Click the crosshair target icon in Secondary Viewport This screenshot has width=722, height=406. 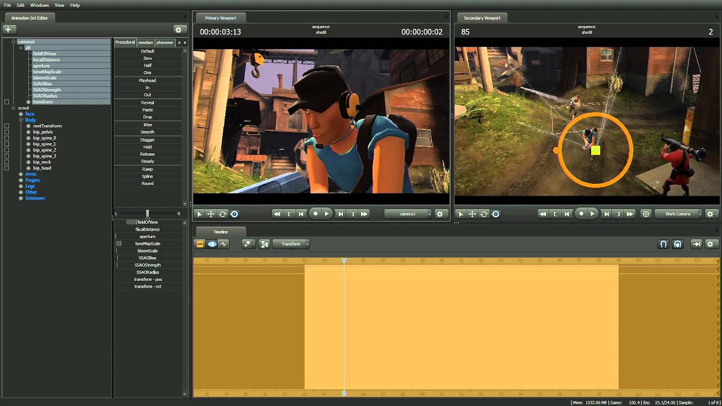coord(646,214)
